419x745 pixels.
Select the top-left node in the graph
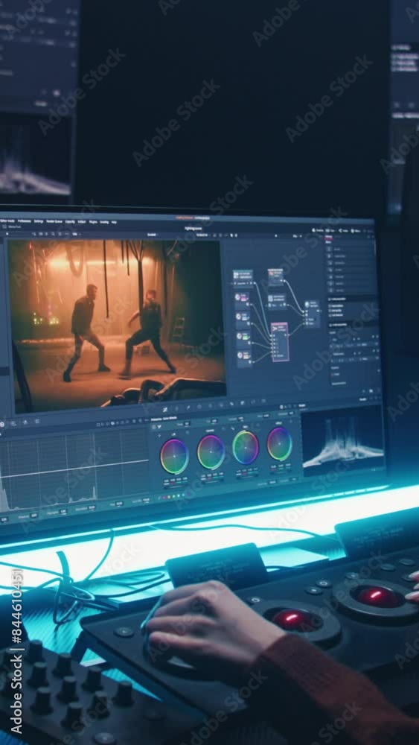[x=243, y=279]
